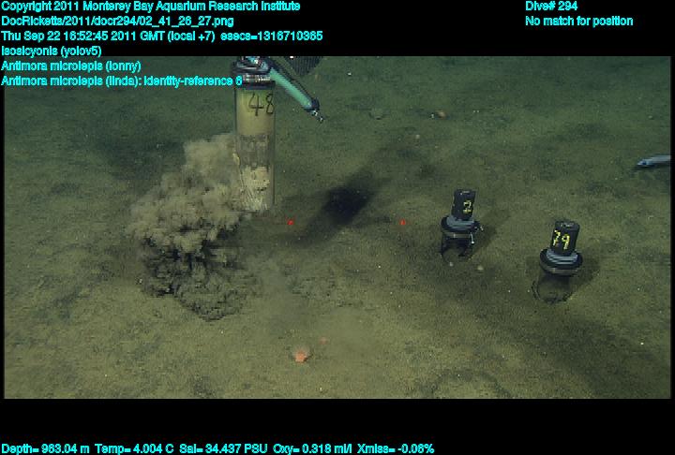Image resolution: width=675 pixels, height=455 pixels.
Task: Click the teal manipulator arm tip
Action: click(314, 114)
